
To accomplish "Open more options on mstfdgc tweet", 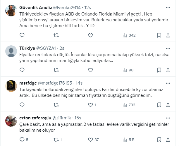I will [168, 83].
